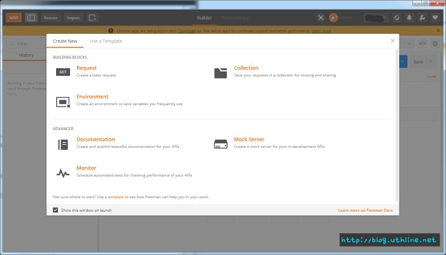Click the Mock Server description text
446x255 pixels.
(x=279, y=147)
